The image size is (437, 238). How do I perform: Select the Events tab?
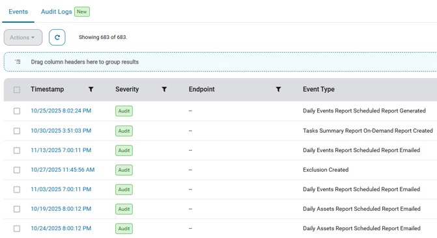[18, 12]
